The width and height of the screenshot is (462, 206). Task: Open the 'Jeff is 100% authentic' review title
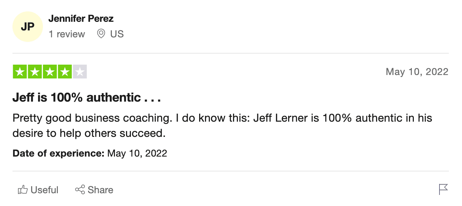click(x=87, y=97)
